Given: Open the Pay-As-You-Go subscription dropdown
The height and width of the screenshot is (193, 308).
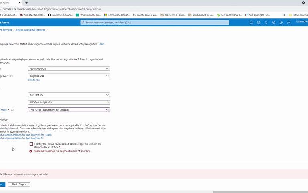Looking at the screenshot, I should (69, 68).
